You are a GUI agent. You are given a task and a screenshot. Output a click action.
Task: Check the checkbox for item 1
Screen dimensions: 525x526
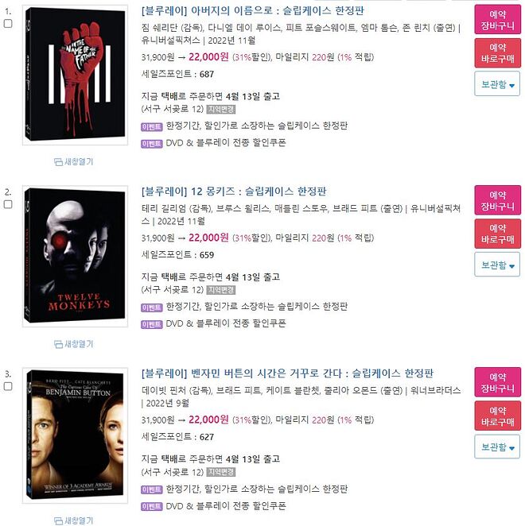[8, 24]
